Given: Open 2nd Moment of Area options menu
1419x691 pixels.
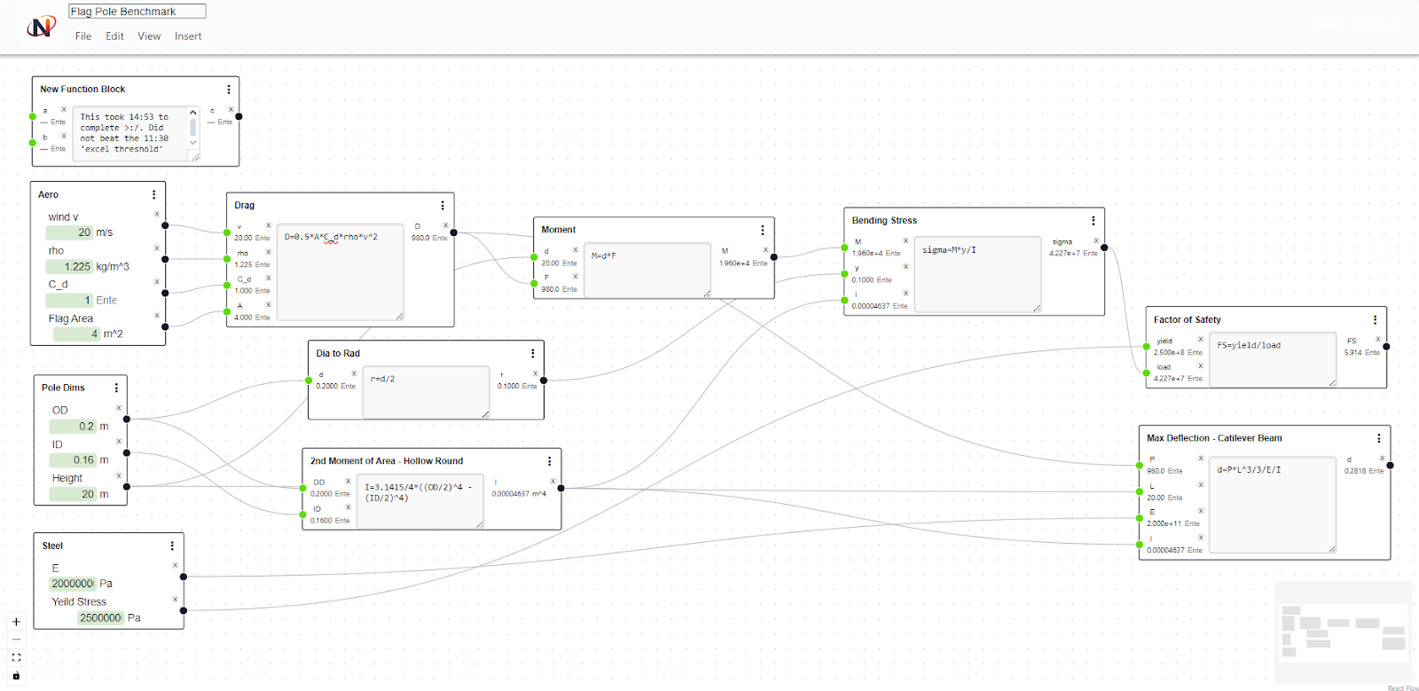Looking at the screenshot, I should 550,461.
